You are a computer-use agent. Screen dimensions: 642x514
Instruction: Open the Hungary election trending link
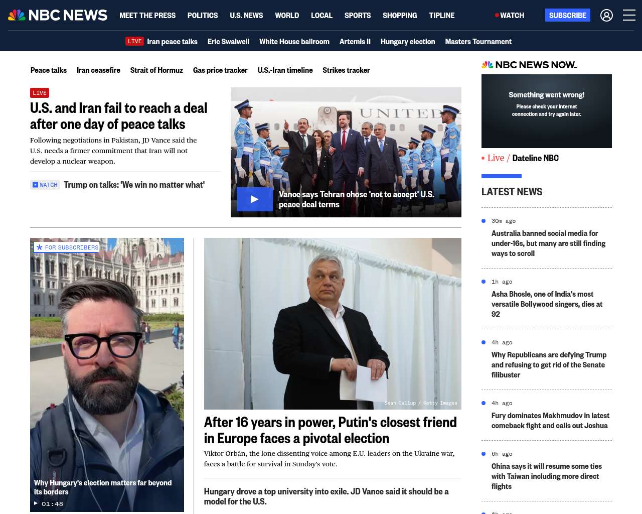[x=407, y=42]
